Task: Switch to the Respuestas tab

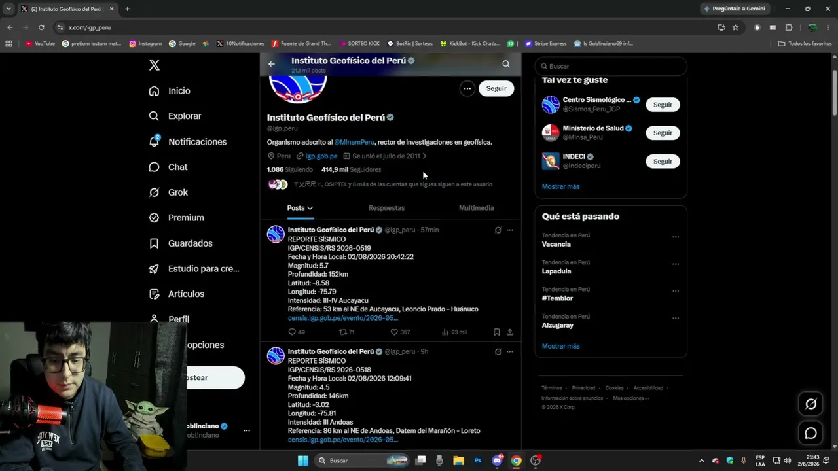Action: (386, 208)
